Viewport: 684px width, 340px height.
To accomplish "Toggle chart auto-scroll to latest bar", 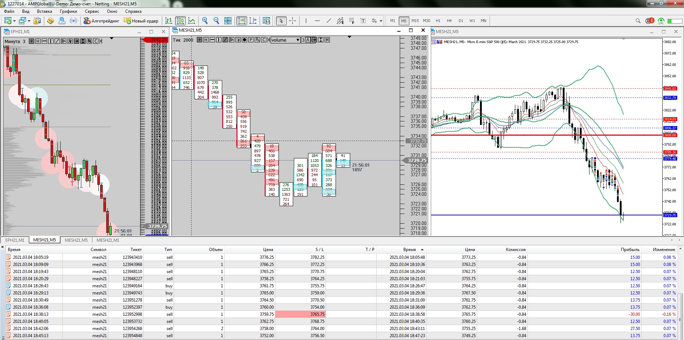I will tap(241, 21).
